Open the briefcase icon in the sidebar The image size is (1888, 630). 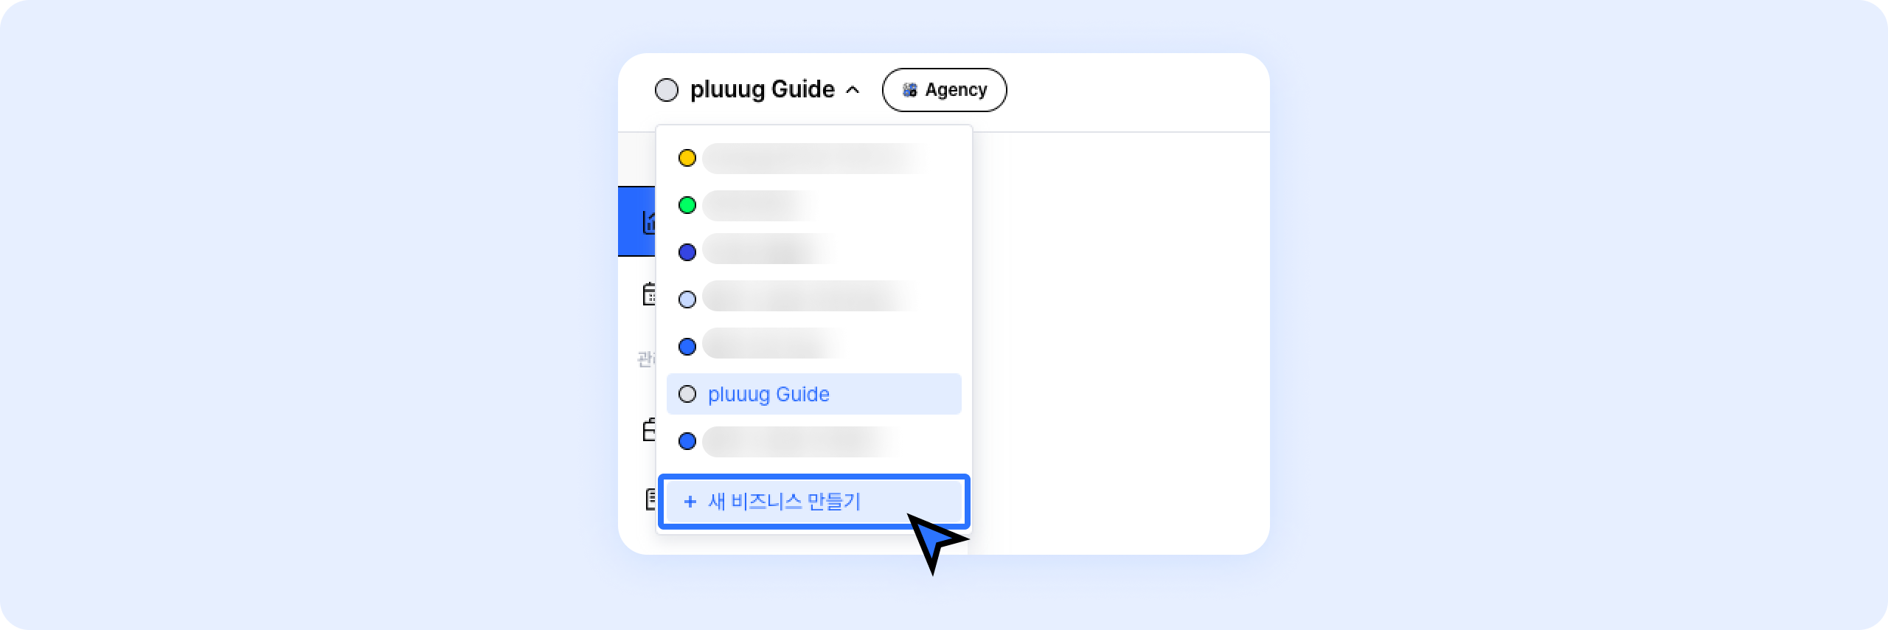point(649,429)
